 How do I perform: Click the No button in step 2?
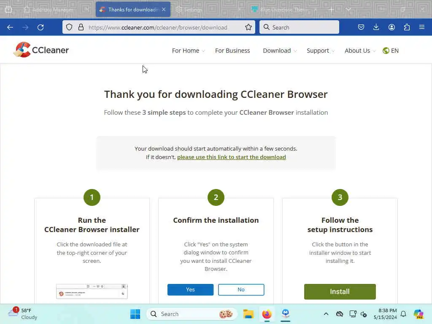241,289
